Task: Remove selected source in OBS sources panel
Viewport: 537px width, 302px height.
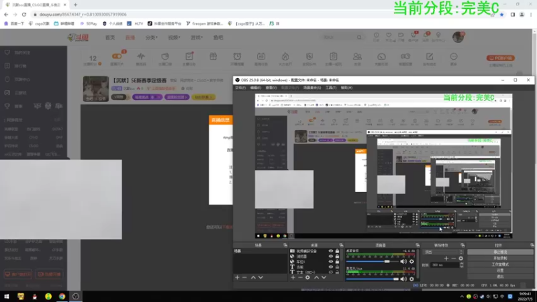Action: click(300, 277)
